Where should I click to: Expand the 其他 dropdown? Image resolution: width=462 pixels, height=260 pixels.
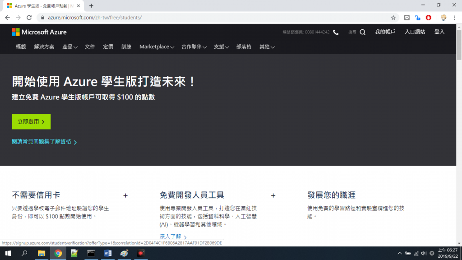pos(267,46)
